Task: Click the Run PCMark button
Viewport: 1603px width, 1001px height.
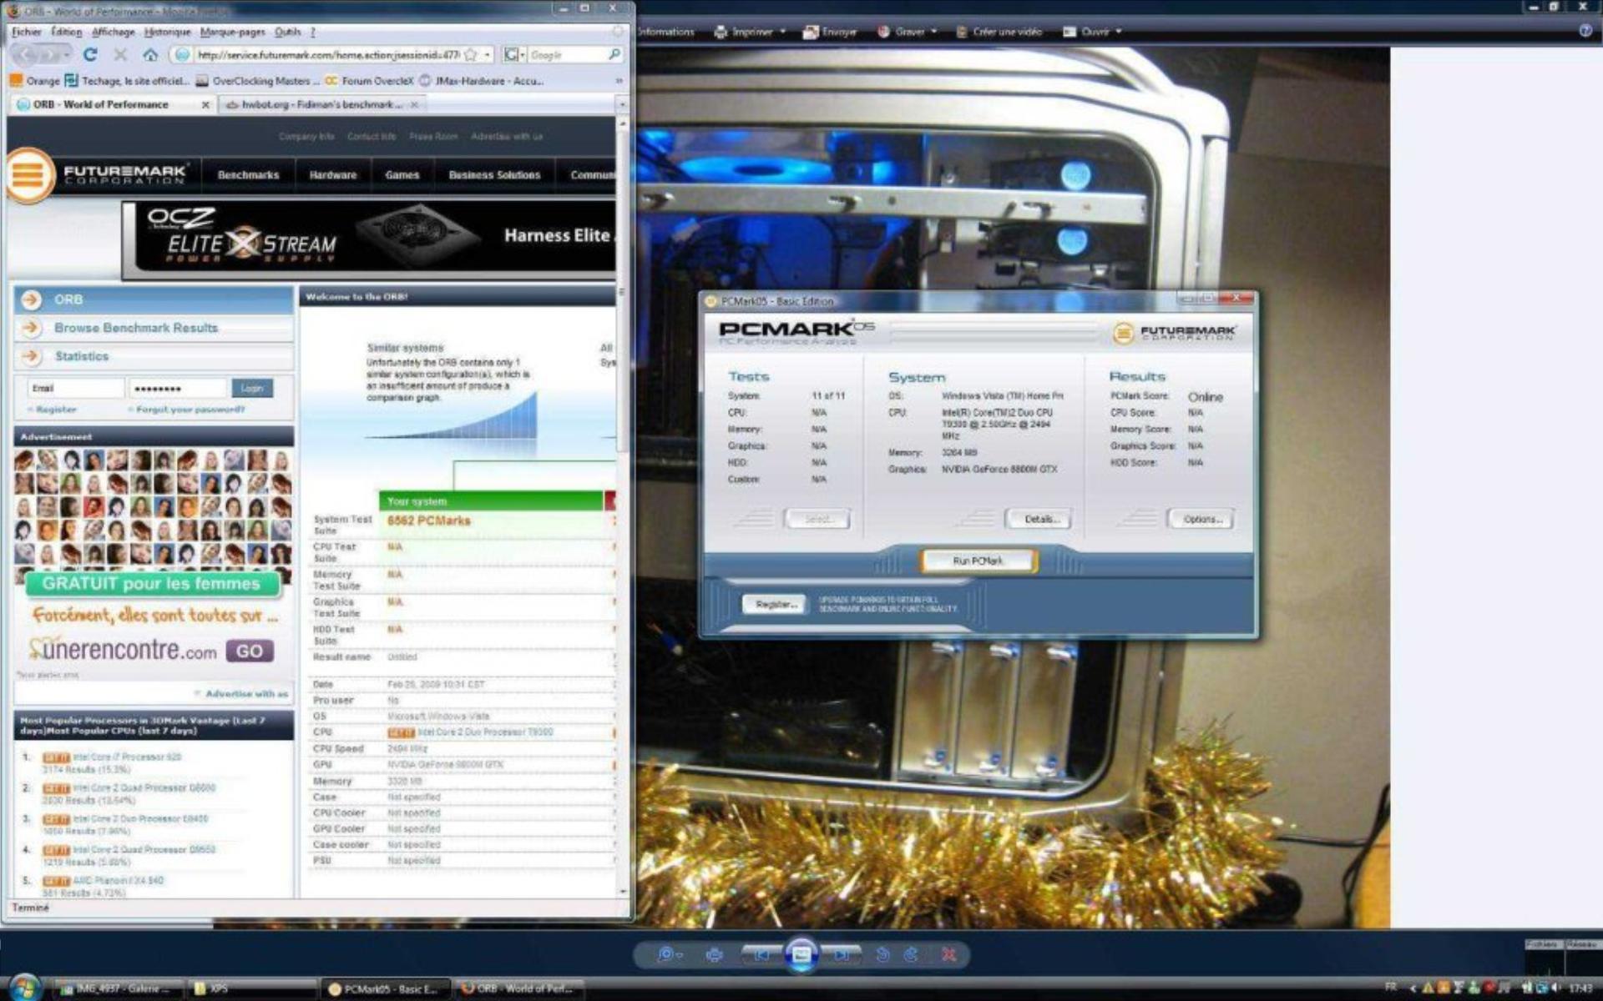Action: tap(978, 561)
